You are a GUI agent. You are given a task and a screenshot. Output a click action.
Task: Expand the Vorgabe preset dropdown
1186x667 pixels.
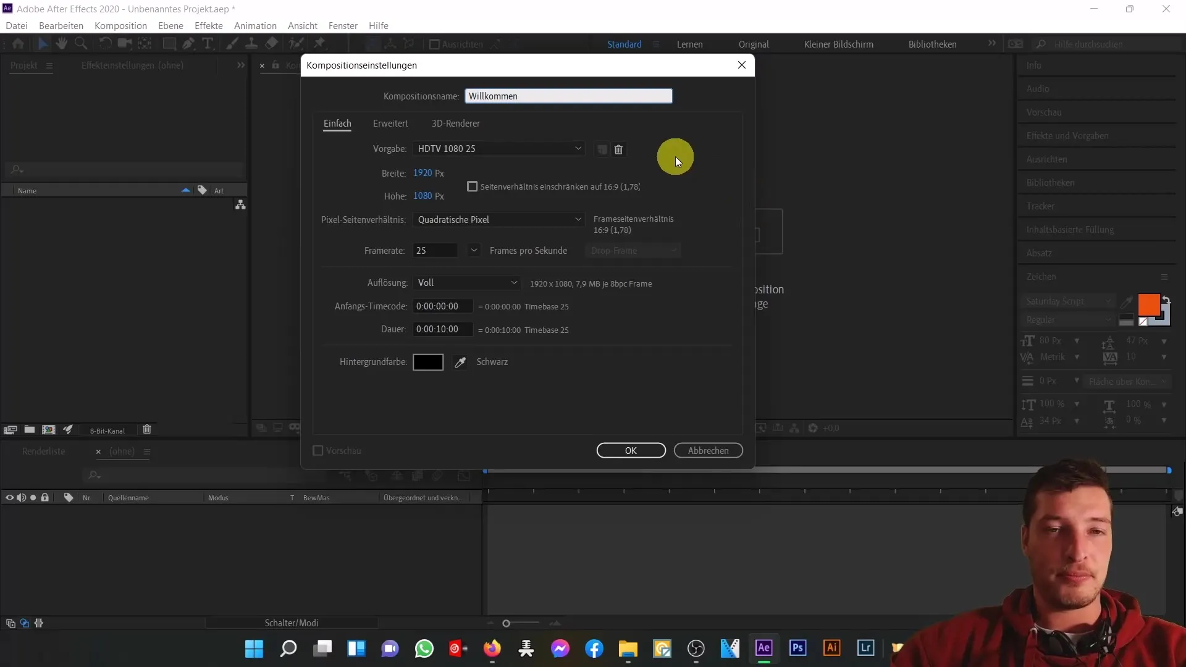(x=578, y=148)
